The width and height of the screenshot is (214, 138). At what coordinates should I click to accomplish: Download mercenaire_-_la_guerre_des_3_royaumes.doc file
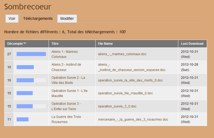[x=133, y=119]
